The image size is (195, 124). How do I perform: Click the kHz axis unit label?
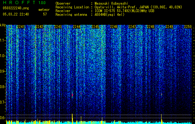tap(3, 25)
